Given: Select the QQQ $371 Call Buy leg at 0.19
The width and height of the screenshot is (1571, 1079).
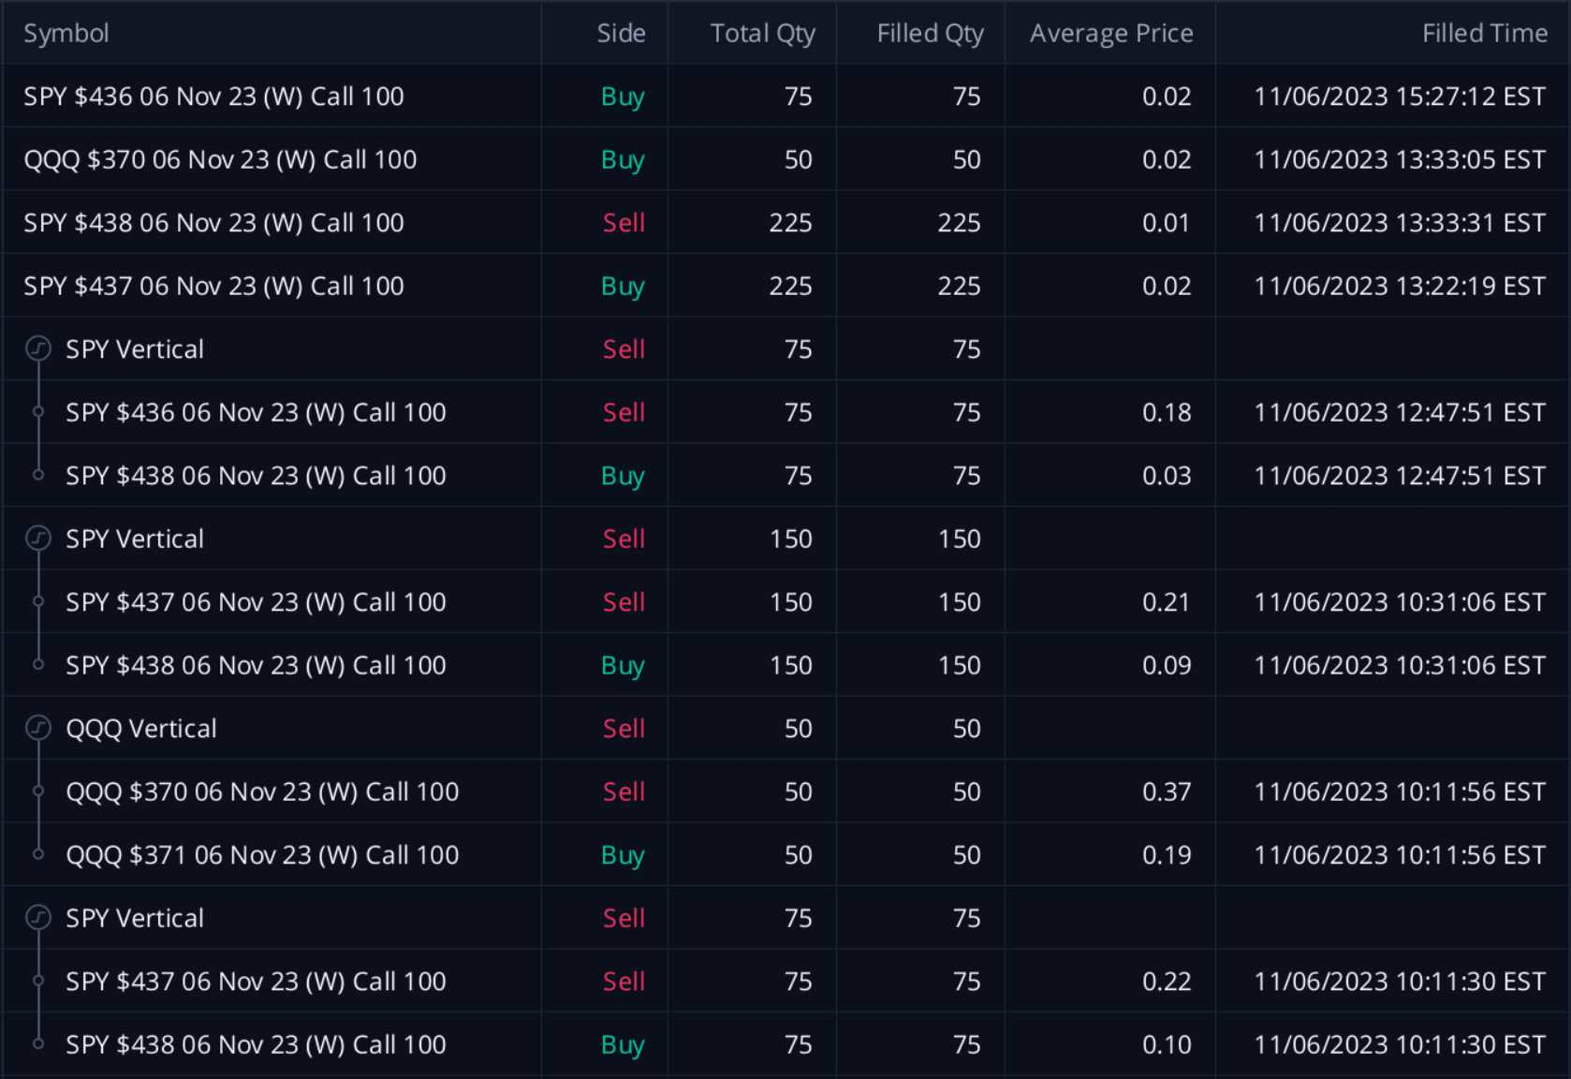Looking at the screenshot, I should click(785, 855).
